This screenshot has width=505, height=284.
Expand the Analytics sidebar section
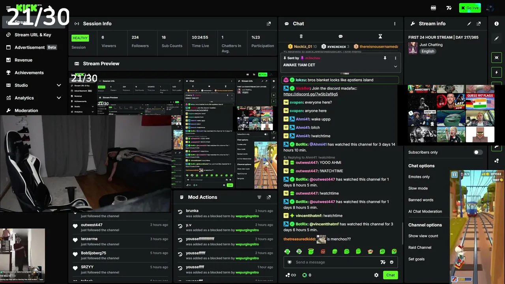pyautogui.click(x=59, y=98)
